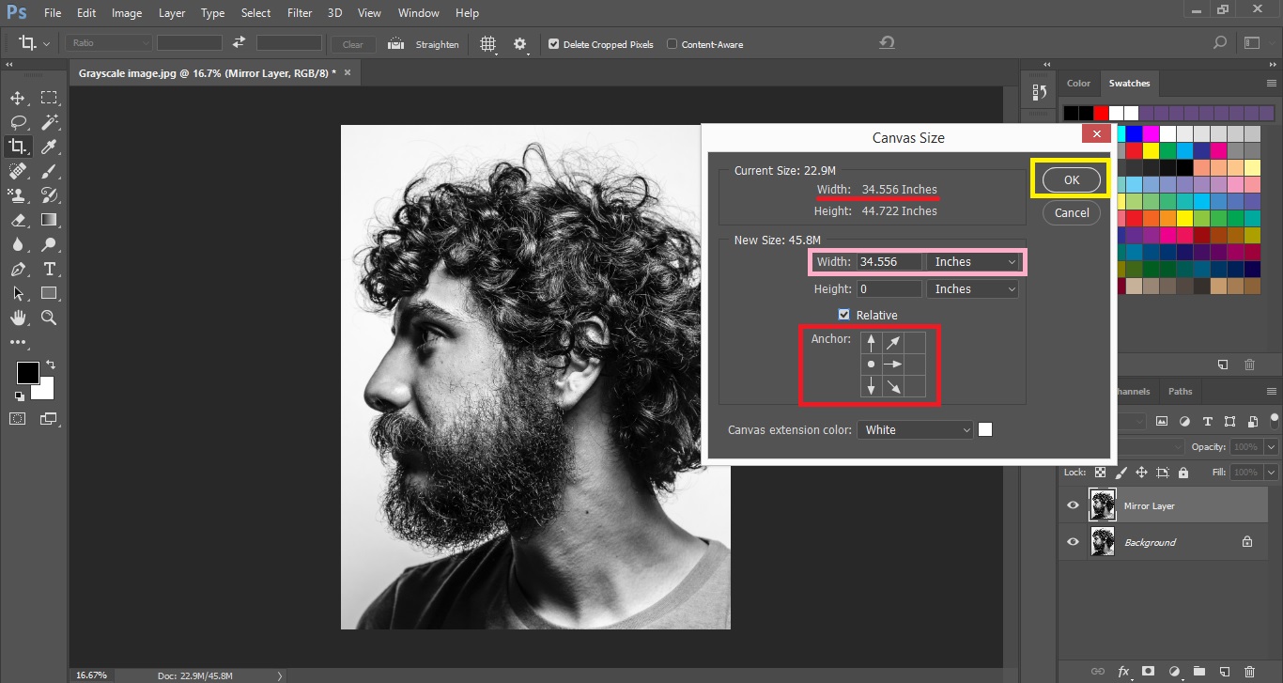This screenshot has width=1283, height=683.
Task: Select the Eraser tool
Action: point(17,220)
